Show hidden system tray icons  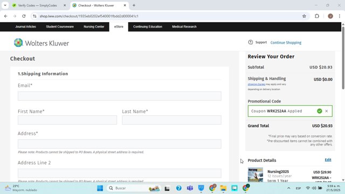point(289,188)
